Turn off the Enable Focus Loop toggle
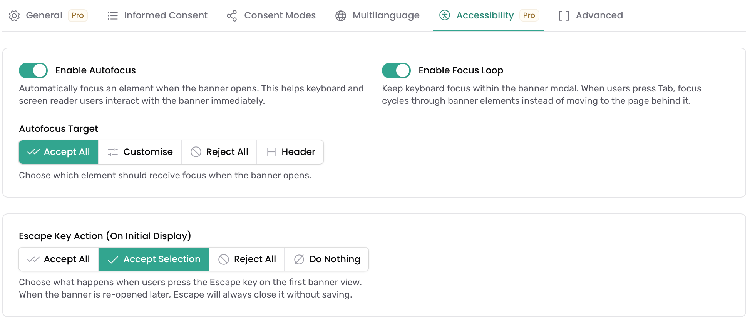Screen dimensions: 750x326 [x=396, y=70]
